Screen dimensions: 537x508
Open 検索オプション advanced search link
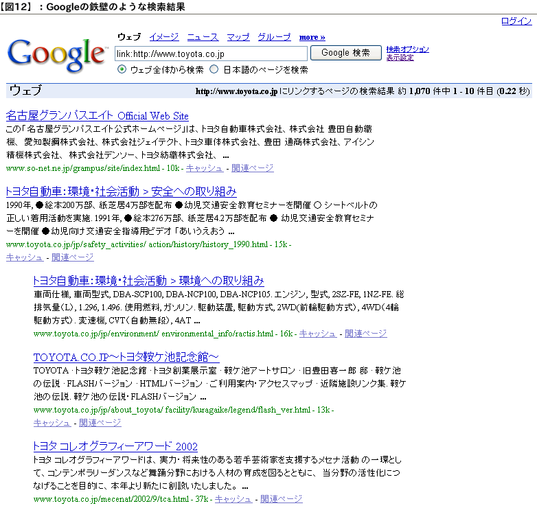click(x=407, y=49)
